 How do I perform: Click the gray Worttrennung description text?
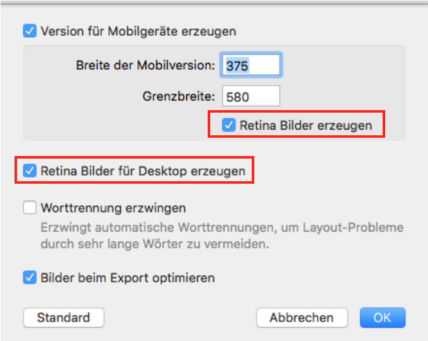click(222, 235)
